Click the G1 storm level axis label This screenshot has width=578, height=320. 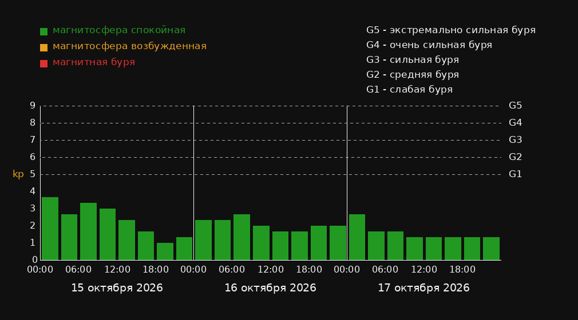point(515,174)
